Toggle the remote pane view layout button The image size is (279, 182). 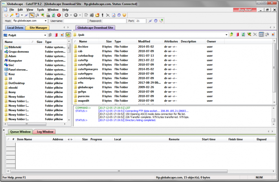(x=261, y=35)
